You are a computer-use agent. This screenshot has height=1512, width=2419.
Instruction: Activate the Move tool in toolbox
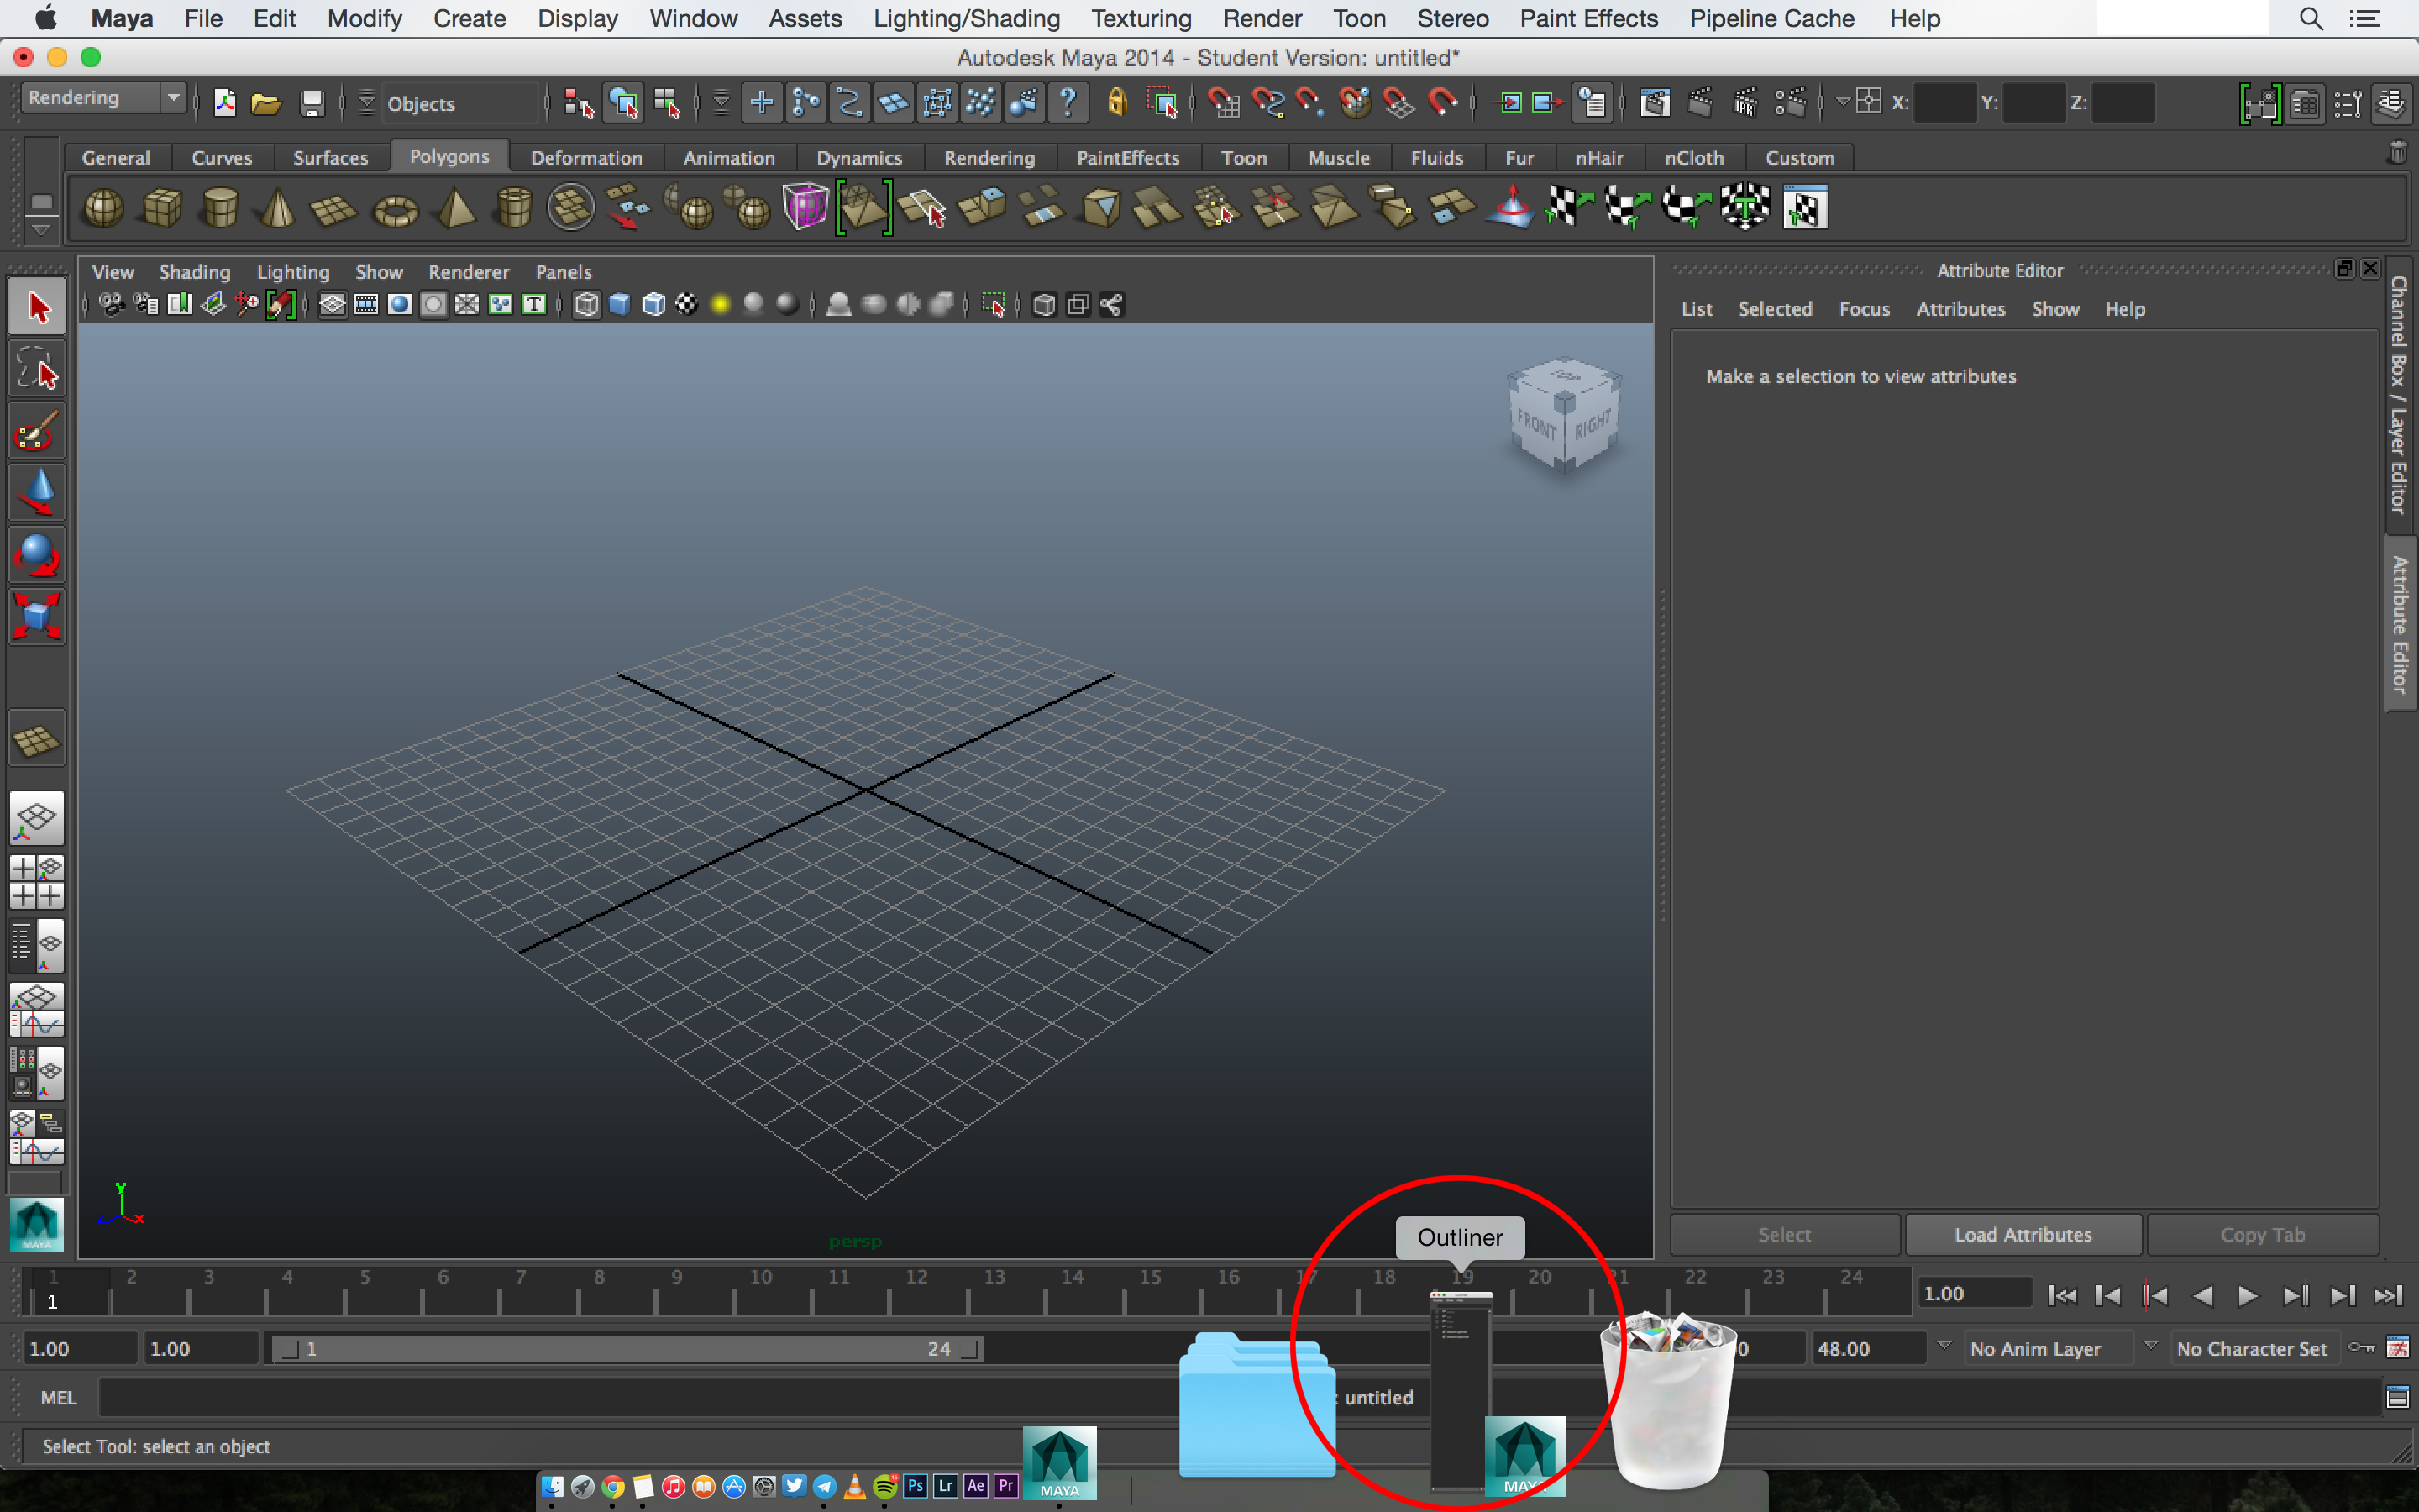pos(38,492)
